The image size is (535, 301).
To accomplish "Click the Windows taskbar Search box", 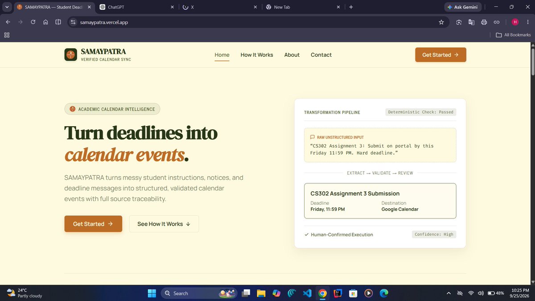I will (198, 293).
